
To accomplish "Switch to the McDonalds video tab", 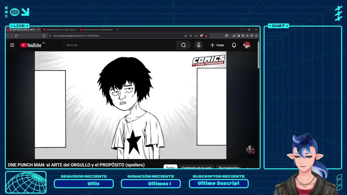I will point(97,30).
